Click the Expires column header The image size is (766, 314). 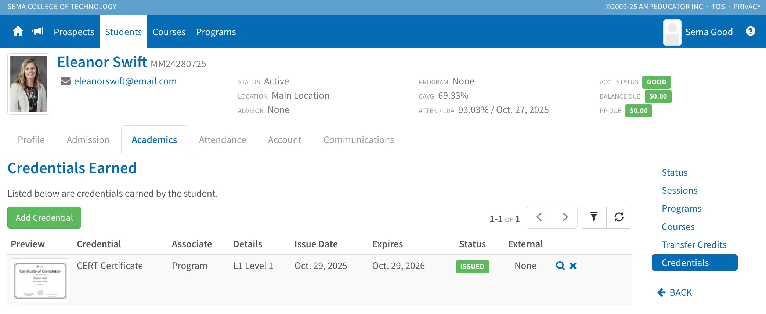[387, 244]
